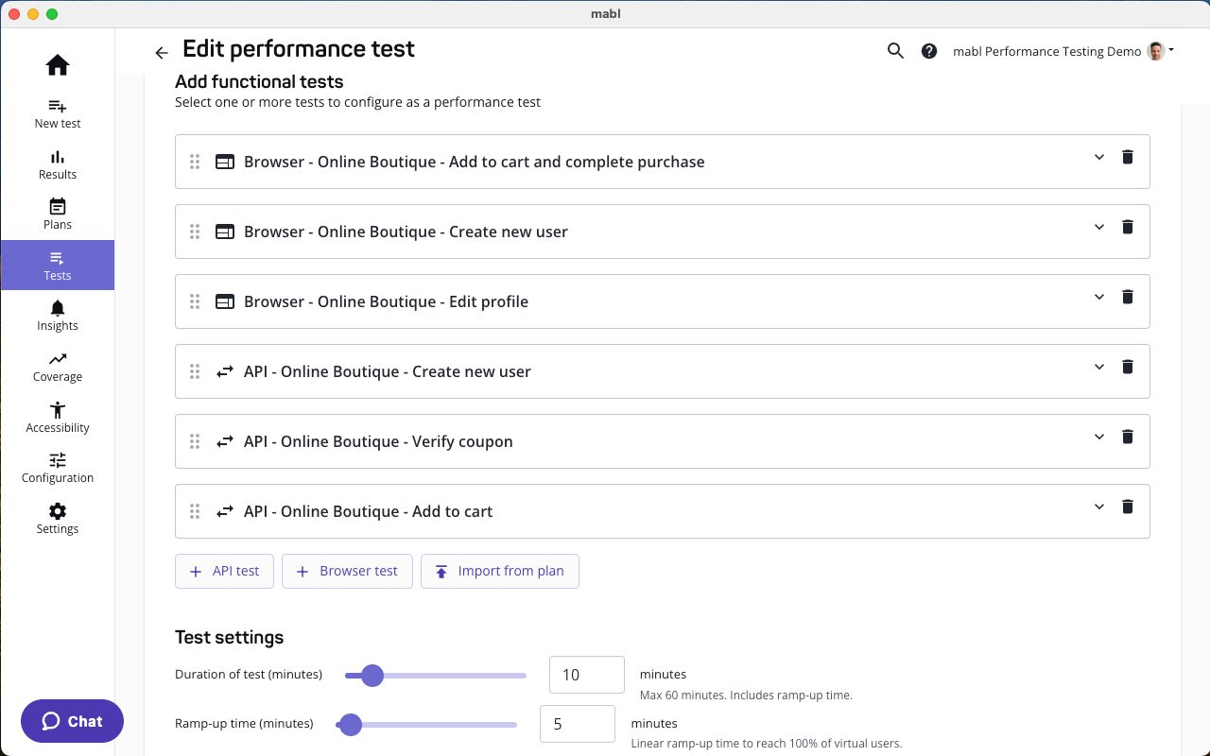
Task: Open search with the magnifier icon
Action: click(895, 51)
